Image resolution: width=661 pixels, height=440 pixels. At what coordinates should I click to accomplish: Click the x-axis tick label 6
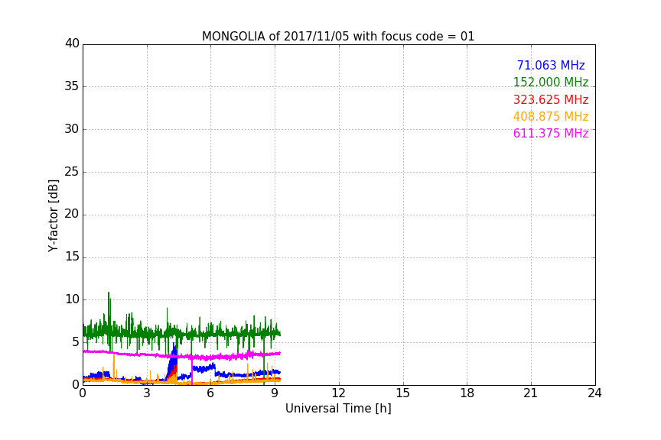(210, 393)
